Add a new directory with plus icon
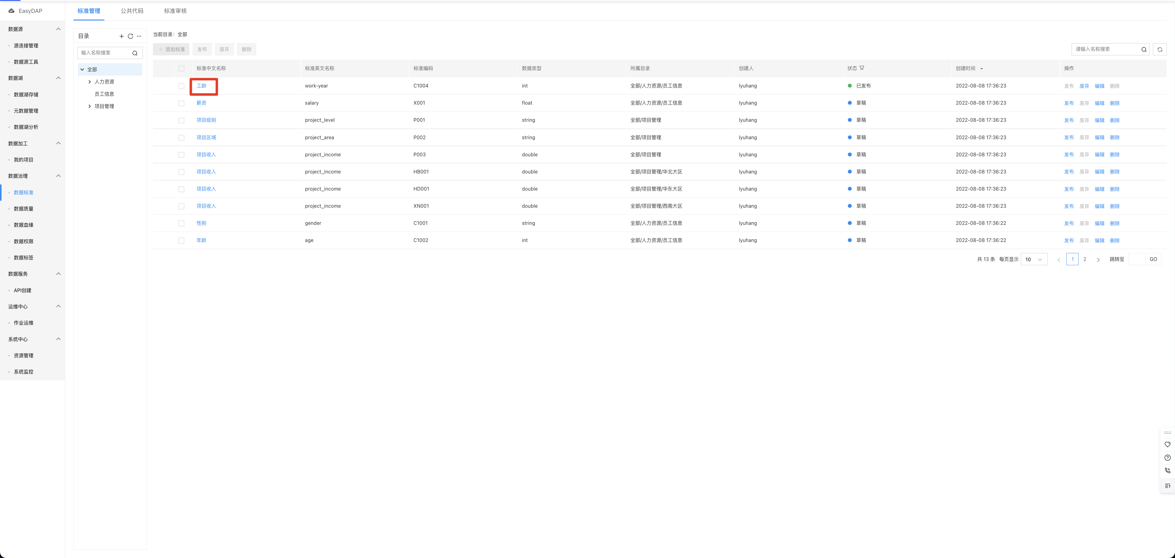The width and height of the screenshot is (1175, 558). [x=121, y=36]
